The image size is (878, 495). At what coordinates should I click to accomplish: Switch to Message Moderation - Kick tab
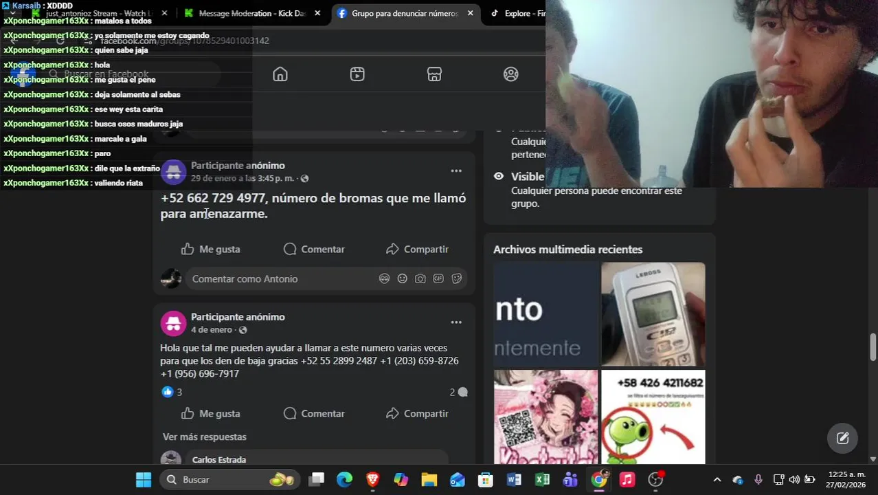pos(251,13)
